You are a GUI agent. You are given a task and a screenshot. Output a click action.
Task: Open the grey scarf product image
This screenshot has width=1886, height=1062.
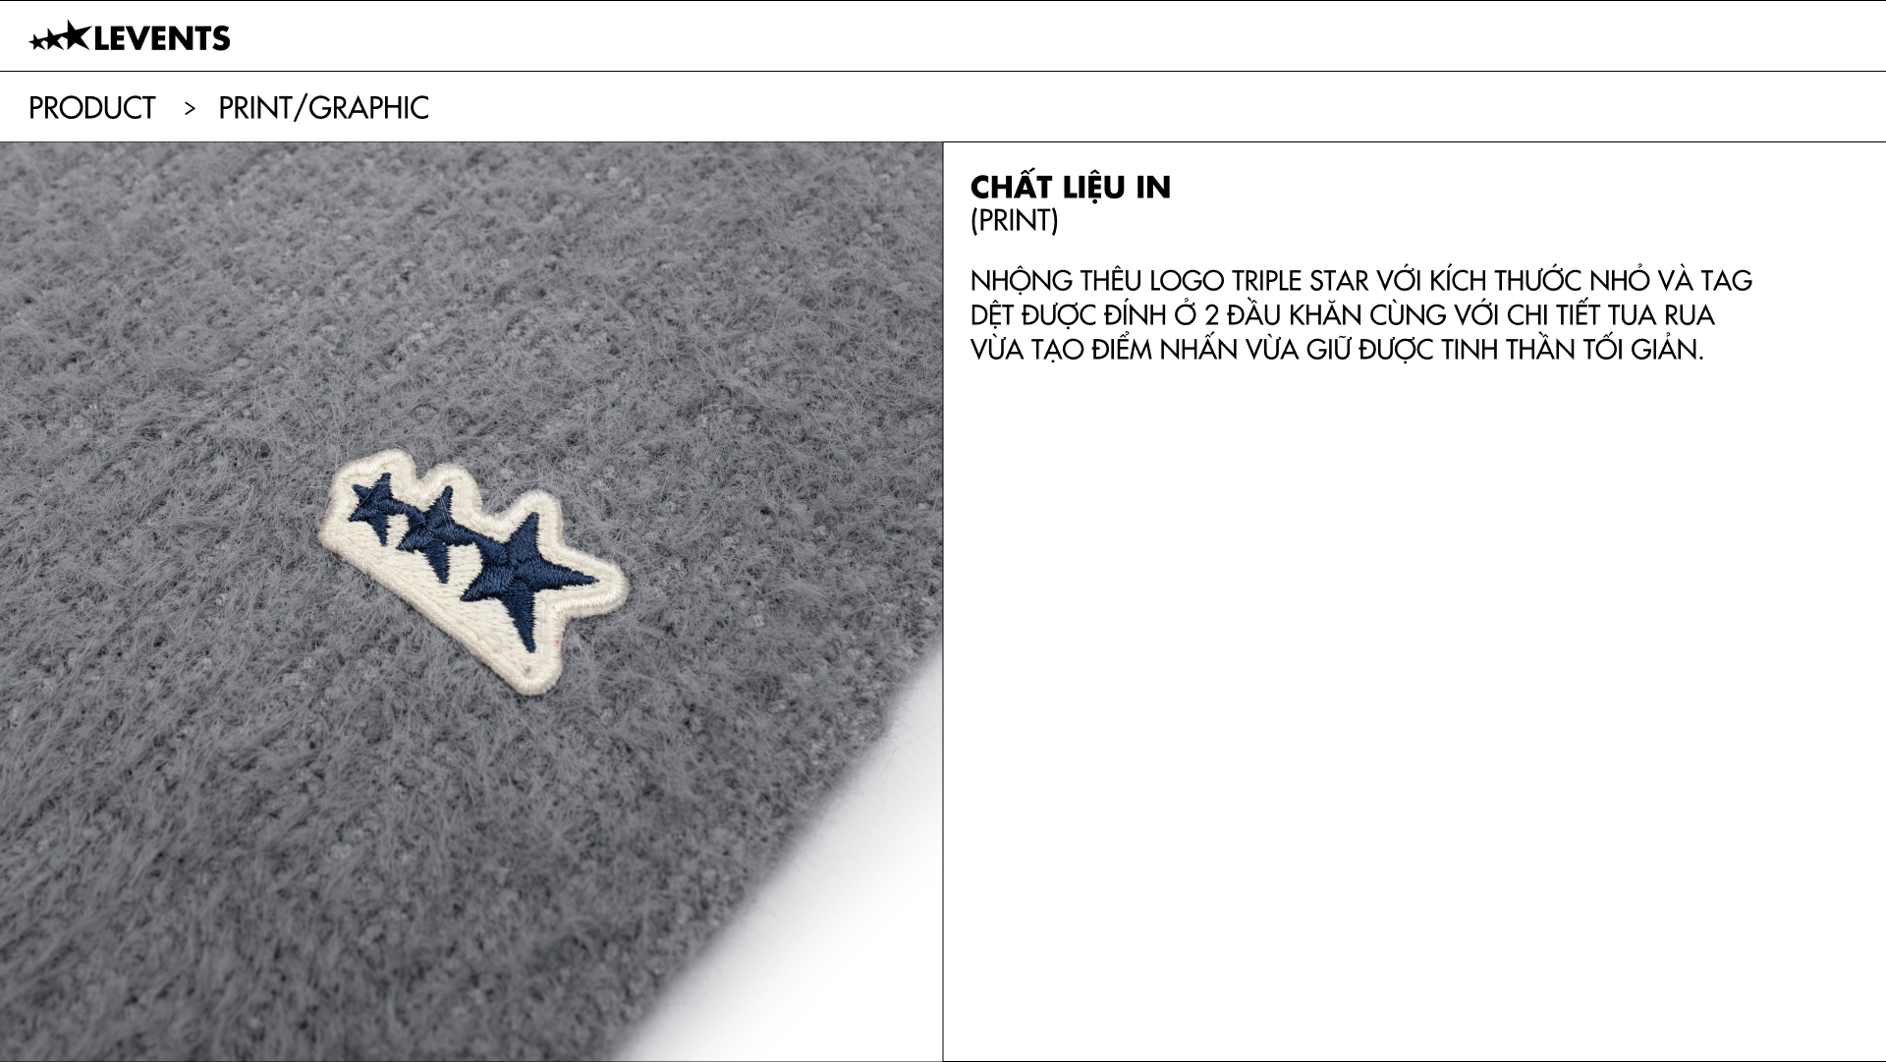coord(471,601)
